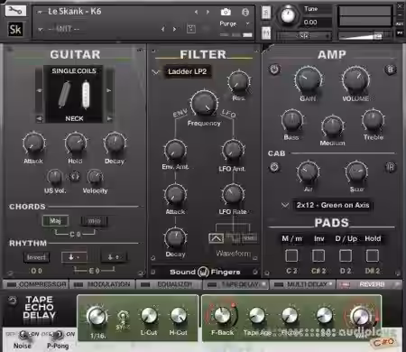The image size is (406, 352).
Task: Click the S icon in Amp section corner
Action: (390, 69)
